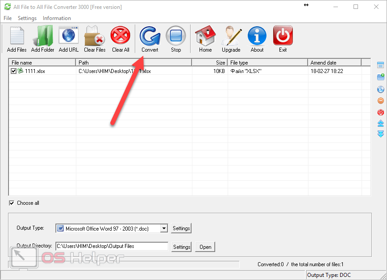Click the Open output directory button

click(x=205, y=247)
